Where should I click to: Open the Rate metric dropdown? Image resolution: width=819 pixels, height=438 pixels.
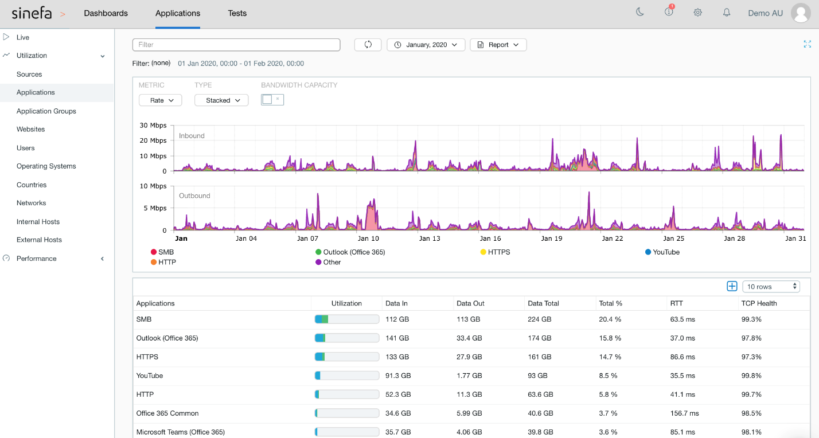[x=160, y=100]
